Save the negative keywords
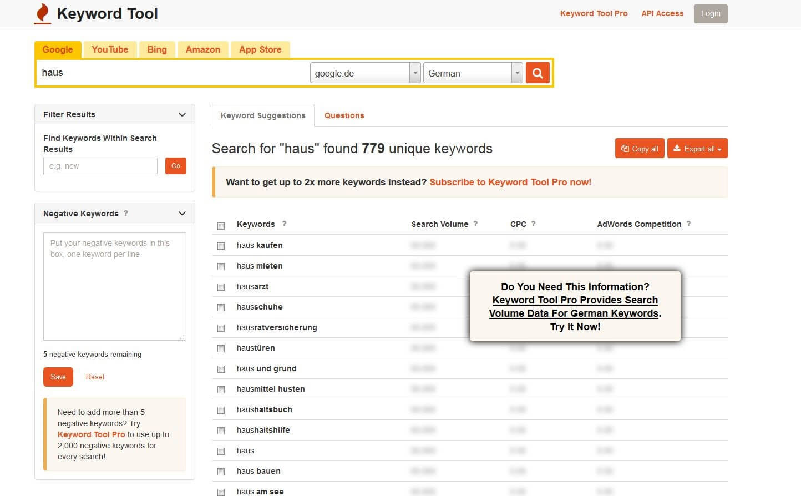Screen dimensions: 801x496 58,377
